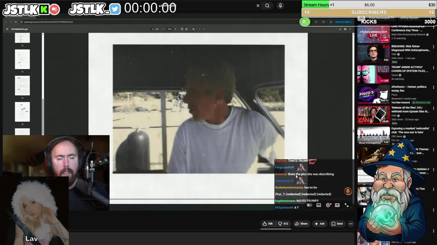This screenshot has width=437, height=245.
Task: Click fit-to-page icon in PDF toolbar
Action: pos(182,29)
